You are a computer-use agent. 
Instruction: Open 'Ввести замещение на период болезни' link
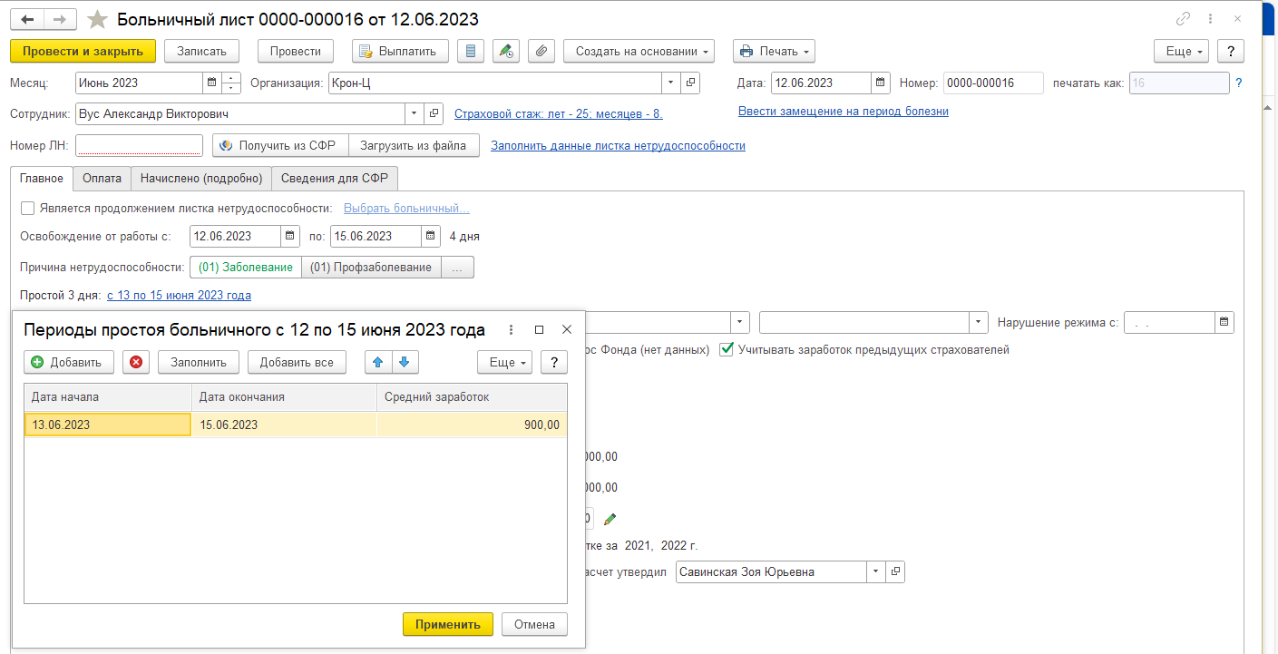(x=843, y=112)
